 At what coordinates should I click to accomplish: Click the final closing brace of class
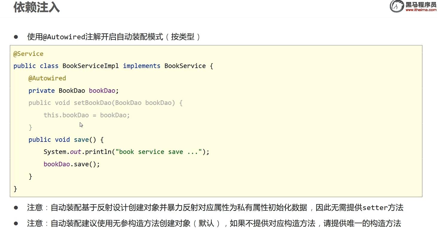[x=15, y=189]
